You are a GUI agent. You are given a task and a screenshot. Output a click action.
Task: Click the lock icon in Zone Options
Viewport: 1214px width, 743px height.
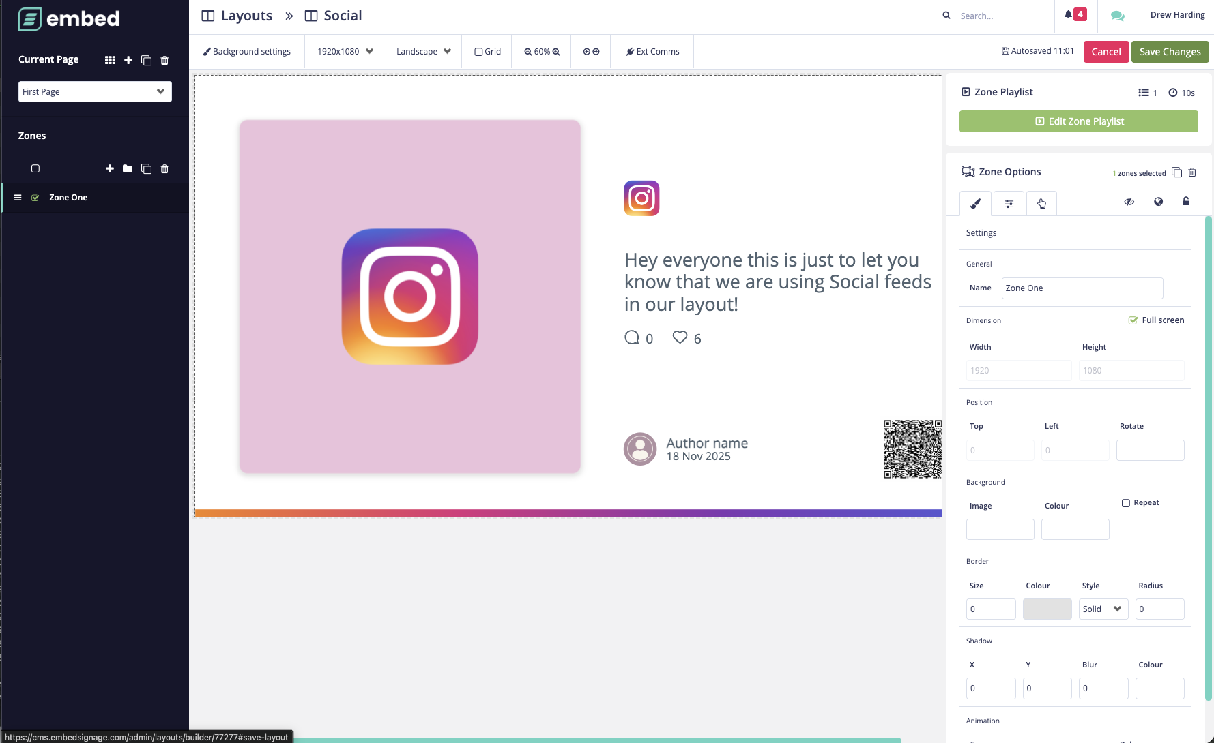[1186, 201]
